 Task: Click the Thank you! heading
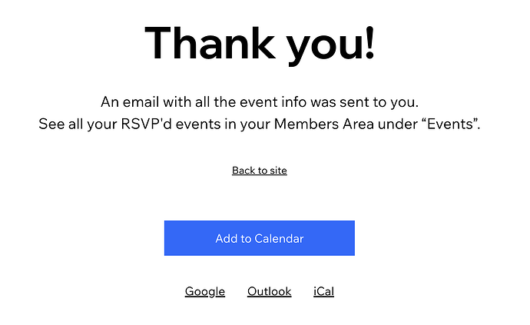[x=260, y=45]
